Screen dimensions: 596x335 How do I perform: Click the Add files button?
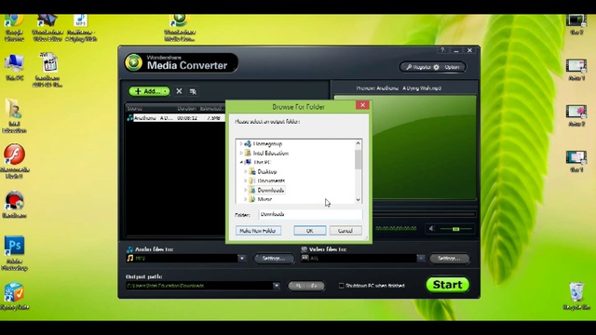[x=146, y=91]
